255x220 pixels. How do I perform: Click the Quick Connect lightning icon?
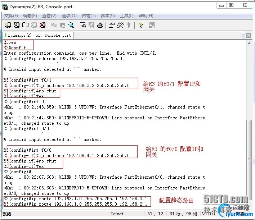click(x=17, y=25)
